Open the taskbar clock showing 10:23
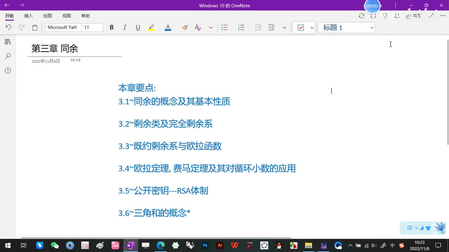 (420, 245)
